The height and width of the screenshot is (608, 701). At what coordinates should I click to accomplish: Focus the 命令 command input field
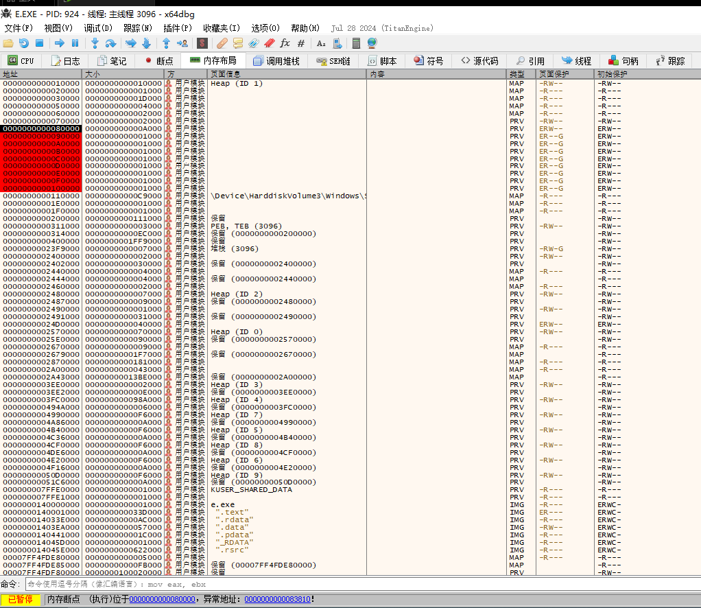tap(362, 584)
